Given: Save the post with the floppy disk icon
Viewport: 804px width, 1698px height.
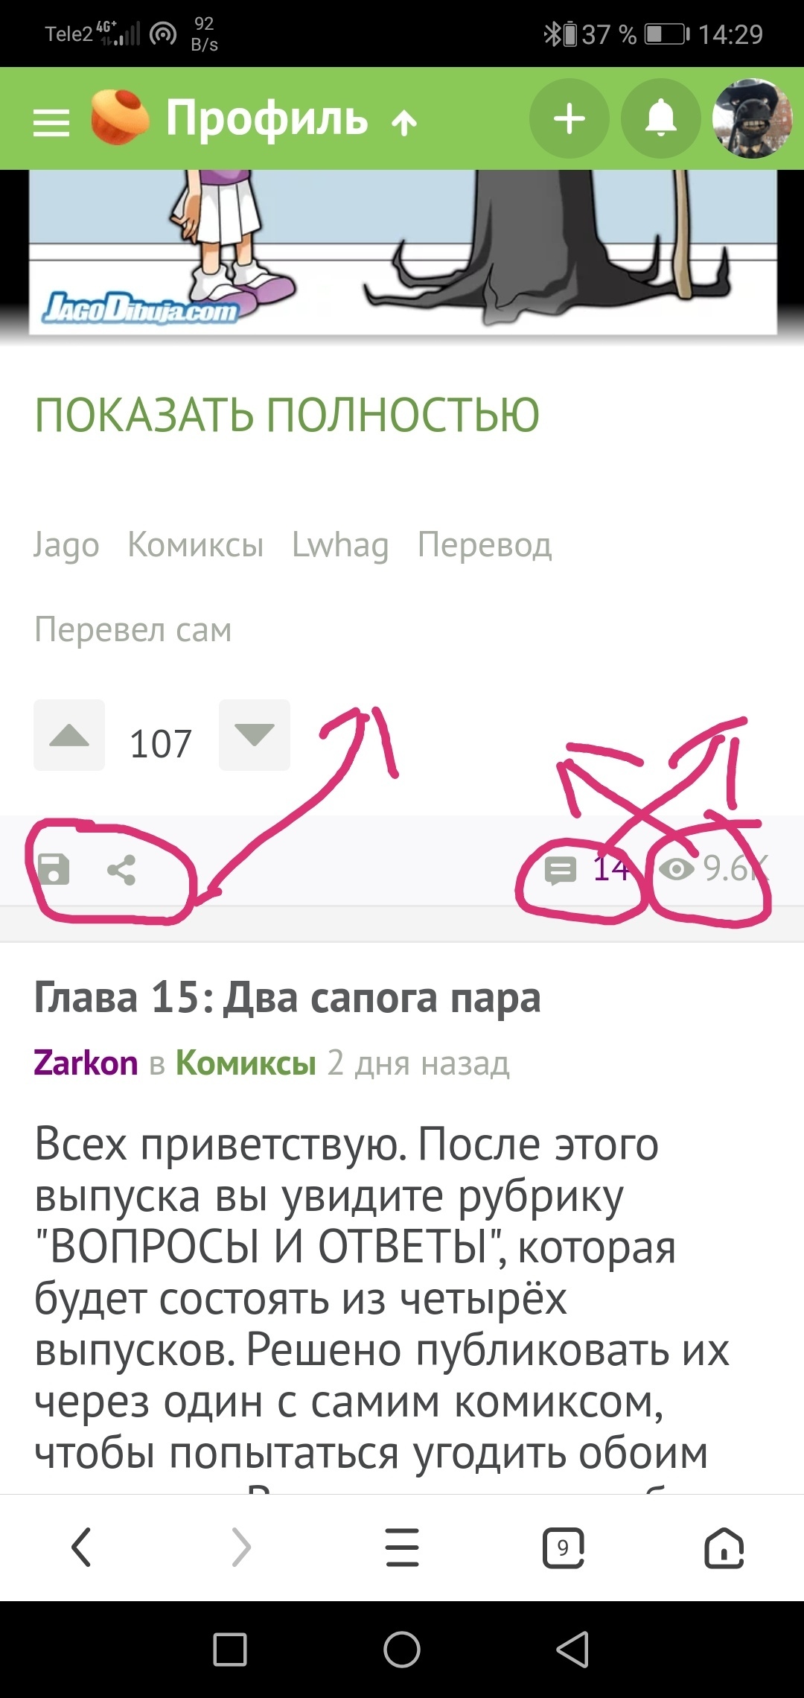Looking at the screenshot, I should click(x=54, y=869).
